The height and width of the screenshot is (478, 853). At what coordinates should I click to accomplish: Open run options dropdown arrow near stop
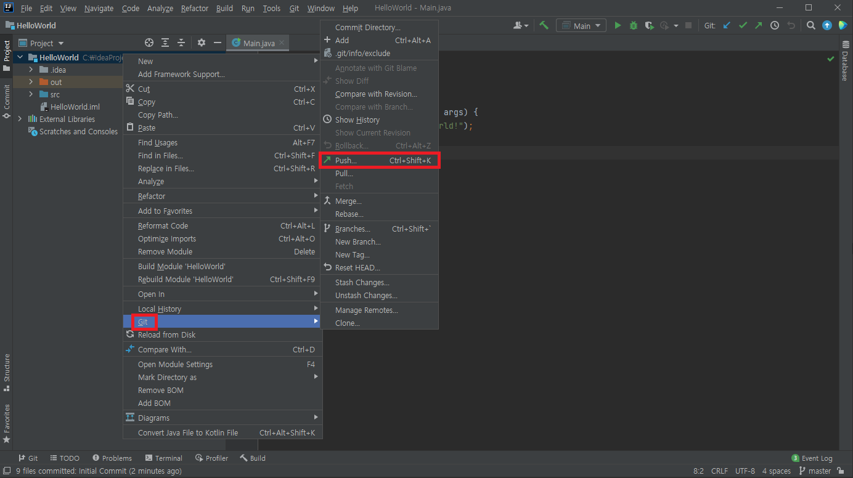pos(676,26)
